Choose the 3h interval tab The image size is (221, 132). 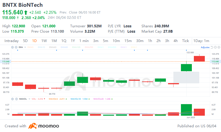(x=167, y=41)
